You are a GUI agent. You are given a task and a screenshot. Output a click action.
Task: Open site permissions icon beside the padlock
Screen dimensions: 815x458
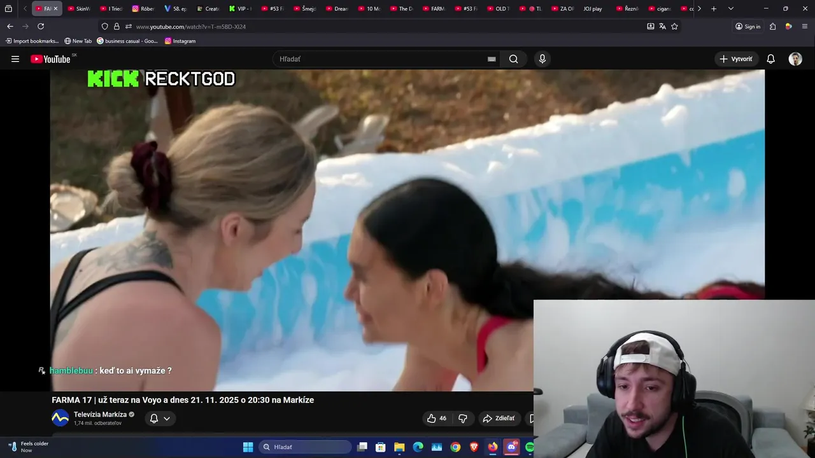click(129, 26)
